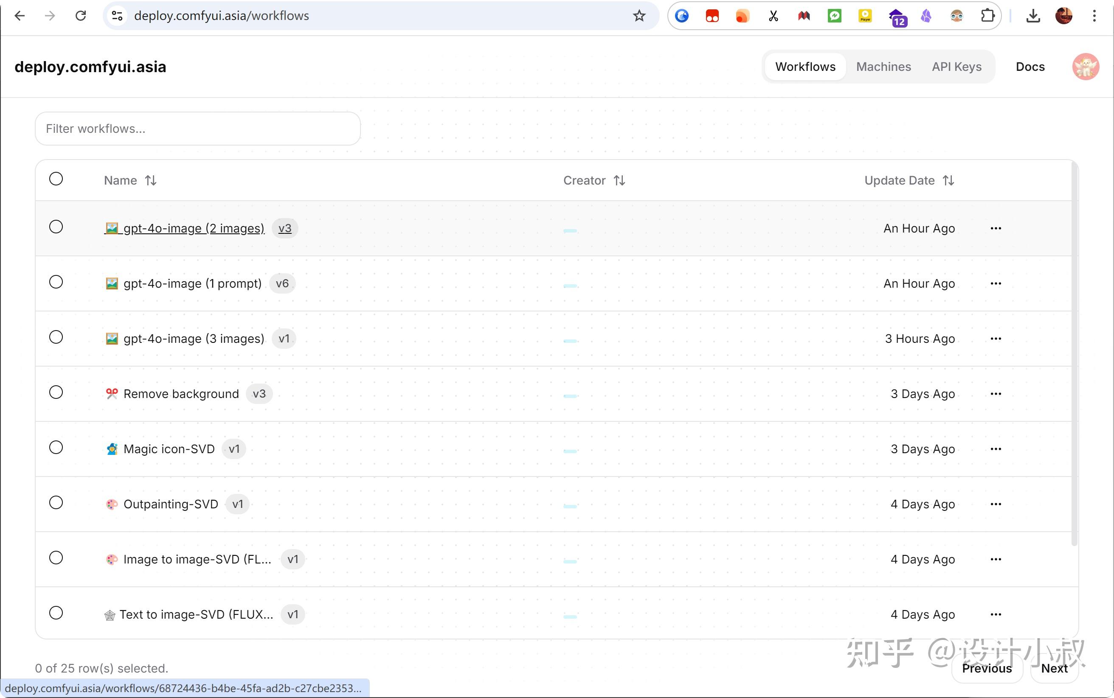1114x698 pixels.
Task: Open the gpt-4o-image (1 prompt) workflow link
Action: click(192, 283)
